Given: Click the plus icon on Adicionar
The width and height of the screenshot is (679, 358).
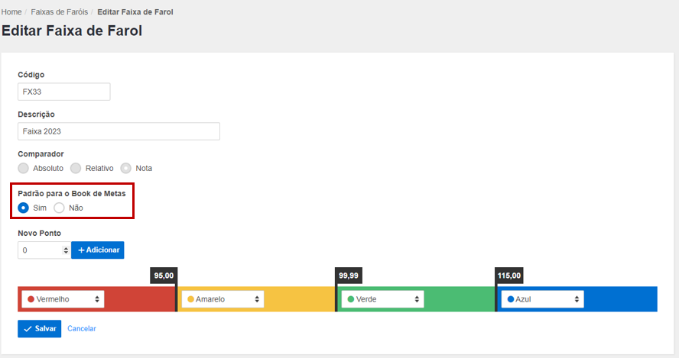Looking at the screenshot, I should point(81,250).
